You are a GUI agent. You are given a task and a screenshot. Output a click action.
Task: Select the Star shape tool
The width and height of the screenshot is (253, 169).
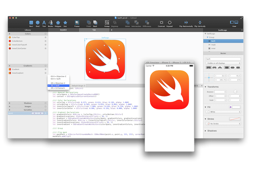click(x=65, y=24)
